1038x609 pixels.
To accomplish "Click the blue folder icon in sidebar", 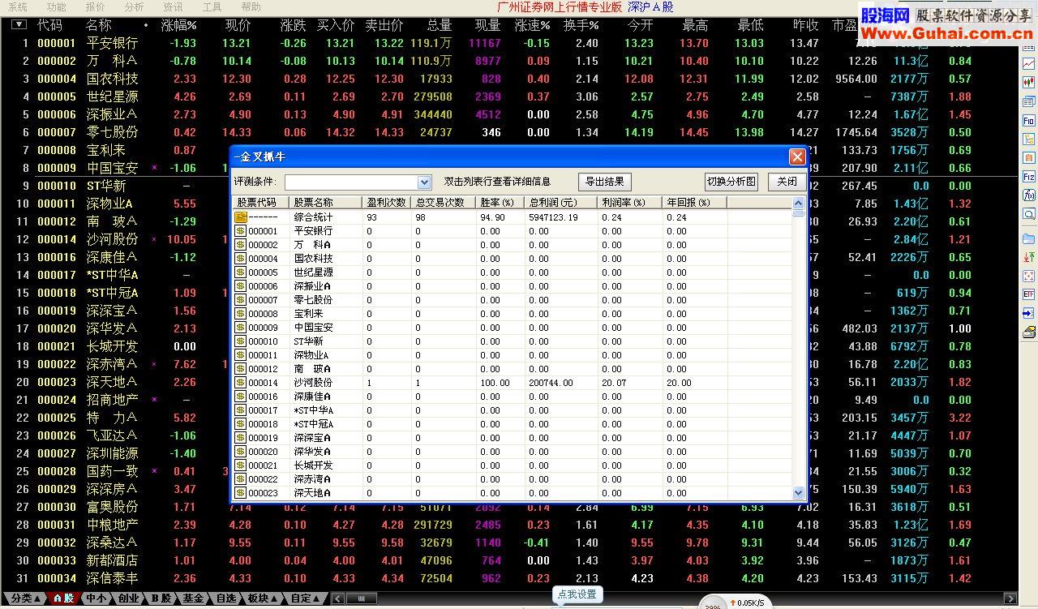I will (x=1028, y=238).
